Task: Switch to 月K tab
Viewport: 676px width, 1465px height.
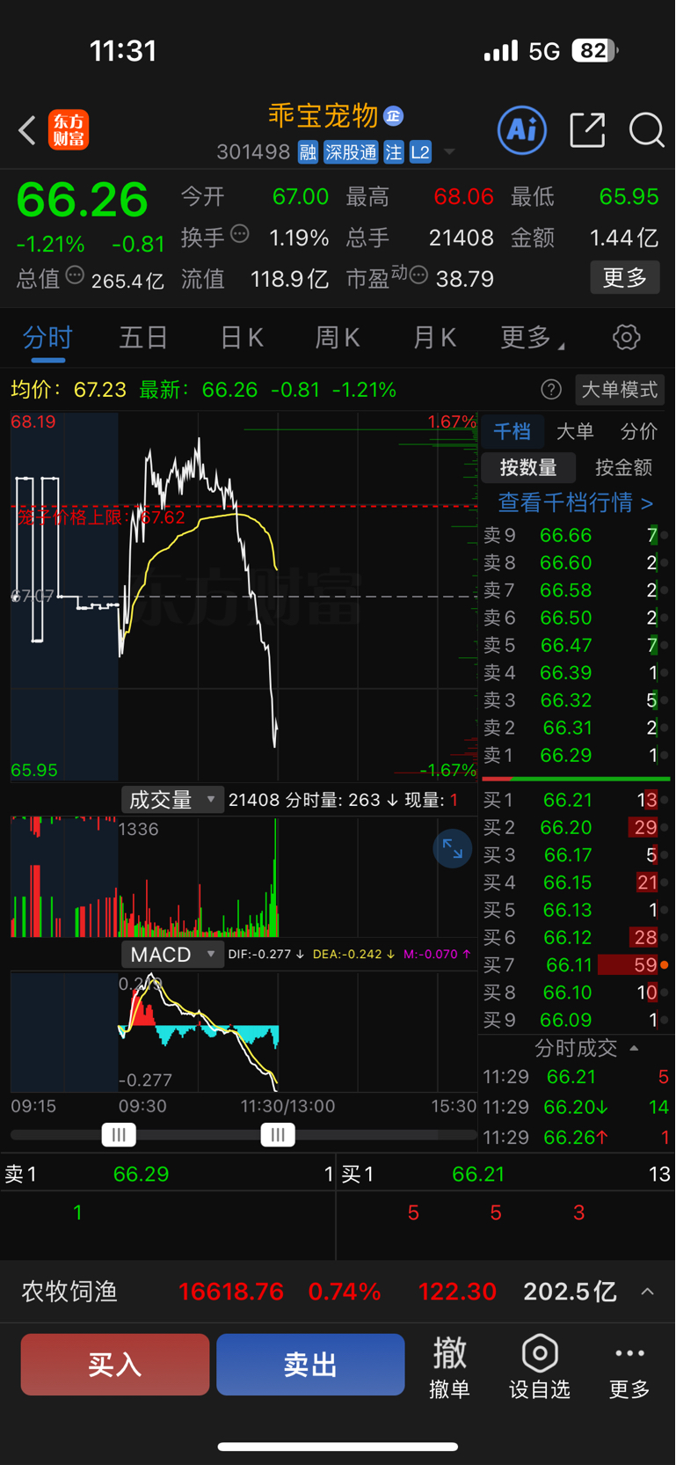Action: tap(434, 337)
